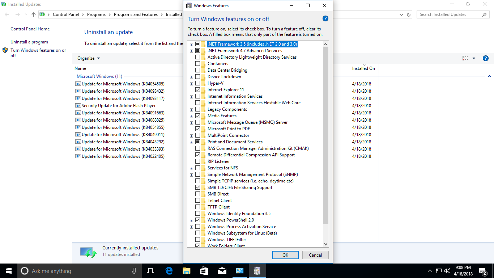Click the refresh button beside the address bar
The width and height of the screenshot is (494, 278).
409,14
